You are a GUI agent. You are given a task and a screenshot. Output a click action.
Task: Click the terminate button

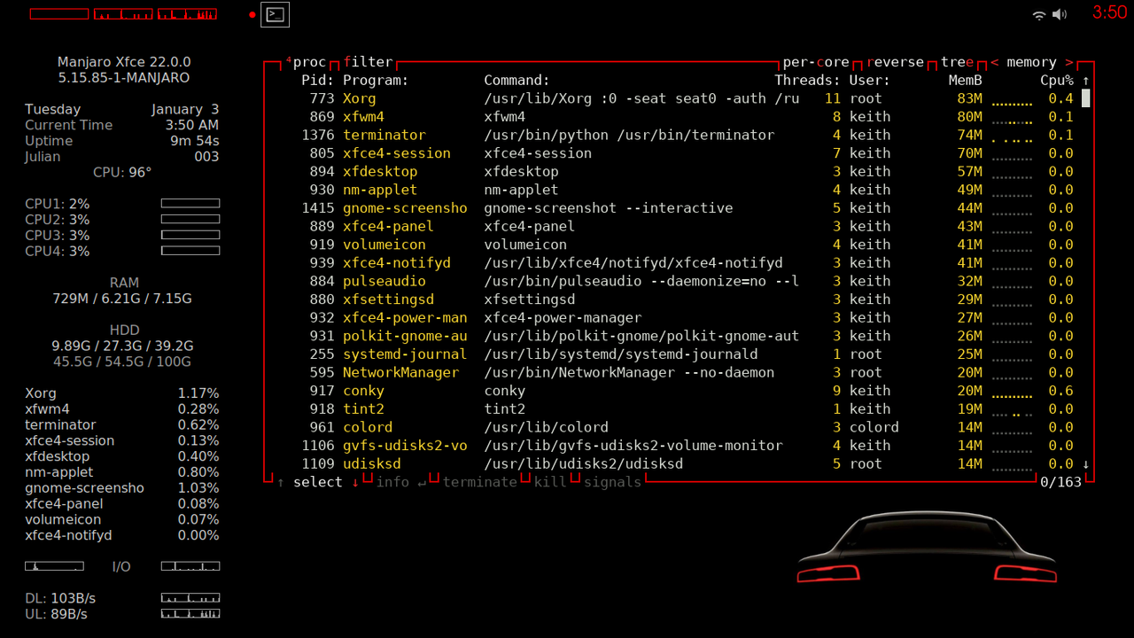point(479,482)
